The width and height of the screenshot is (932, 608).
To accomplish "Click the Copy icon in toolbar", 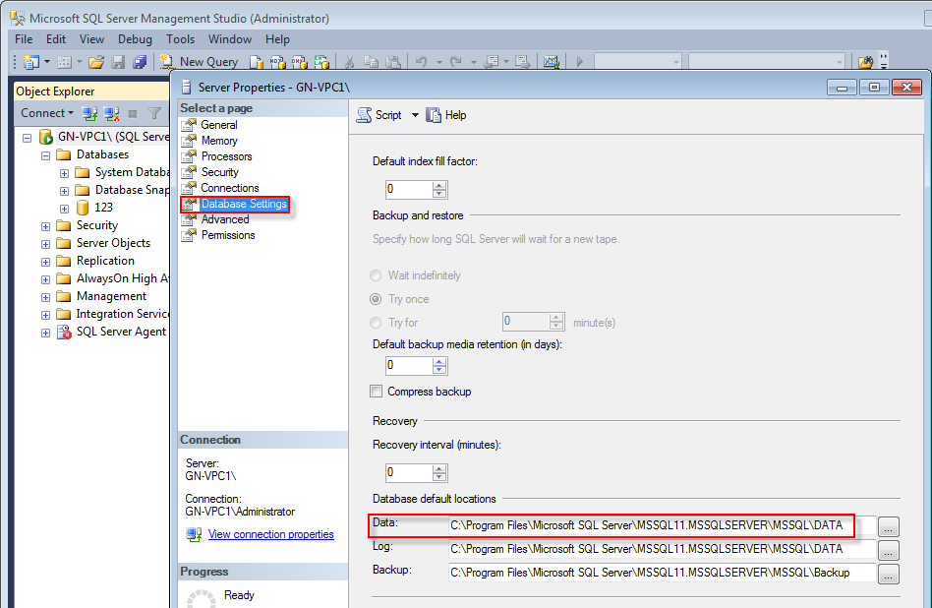I will click(371, 62).
